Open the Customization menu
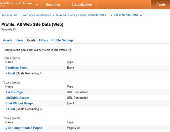Screen dimensions: 170x132 pyautogui.click(x=81, y=5)
